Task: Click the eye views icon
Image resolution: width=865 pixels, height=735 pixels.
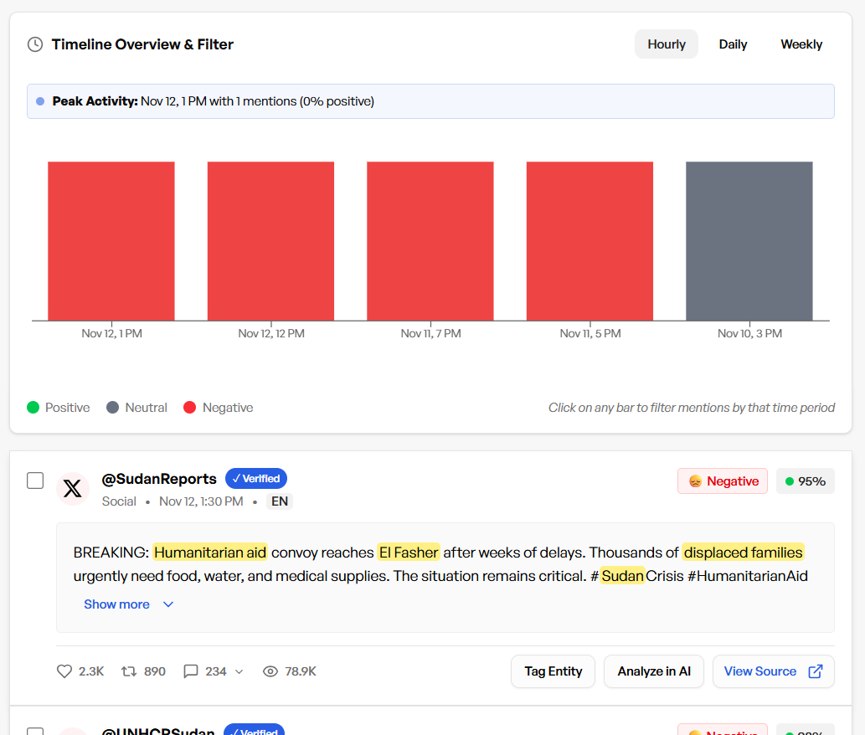Action: (270, 671)
